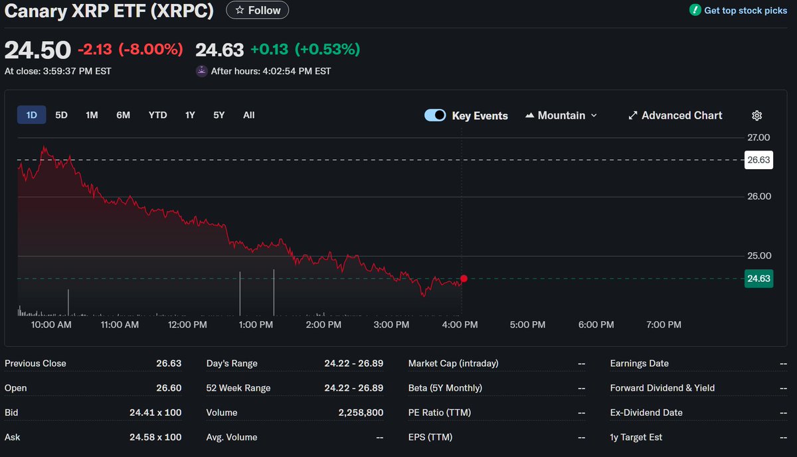Click the info icon beside Get top stock picks
This screenshot has width=797, height=457.
(x=697, y=10)
